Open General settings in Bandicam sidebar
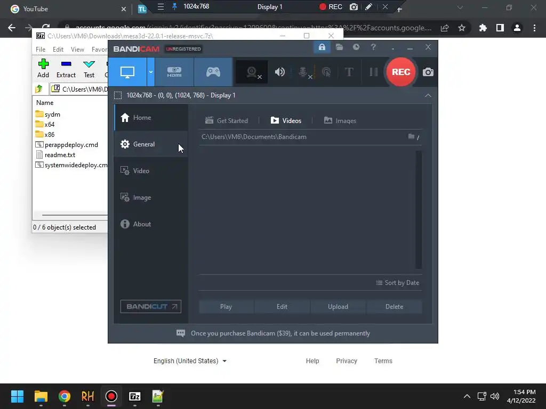Screen dimensions: 546x409 [151, 144]
